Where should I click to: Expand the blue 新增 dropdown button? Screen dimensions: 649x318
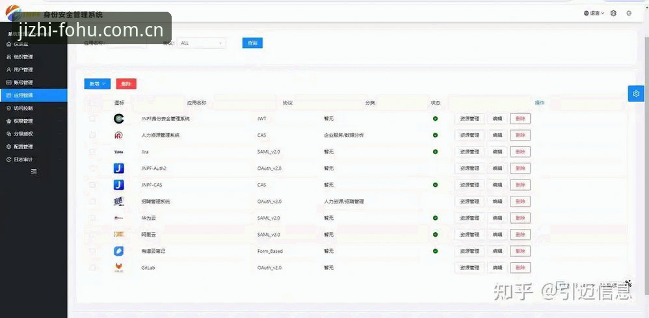(x=98, y=84)
